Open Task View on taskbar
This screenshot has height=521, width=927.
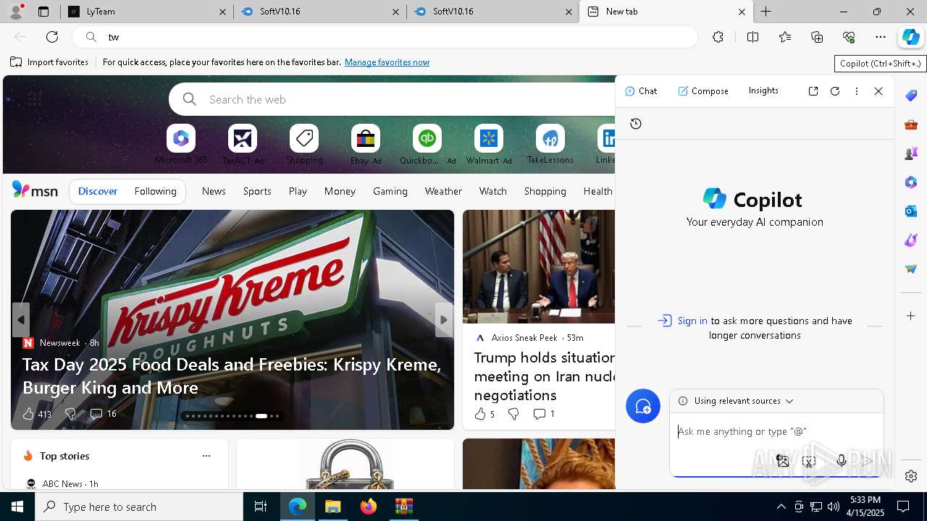[x=261, y=507]
